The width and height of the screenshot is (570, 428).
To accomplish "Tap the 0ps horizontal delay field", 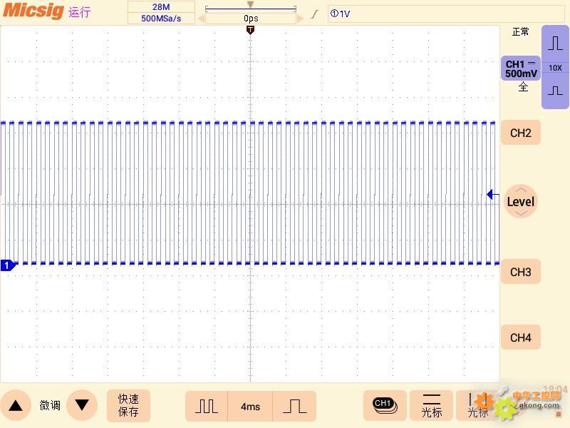I will point(251,19).
